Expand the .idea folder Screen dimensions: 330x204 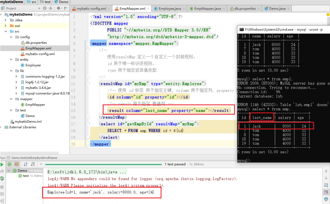click(6, 20)
